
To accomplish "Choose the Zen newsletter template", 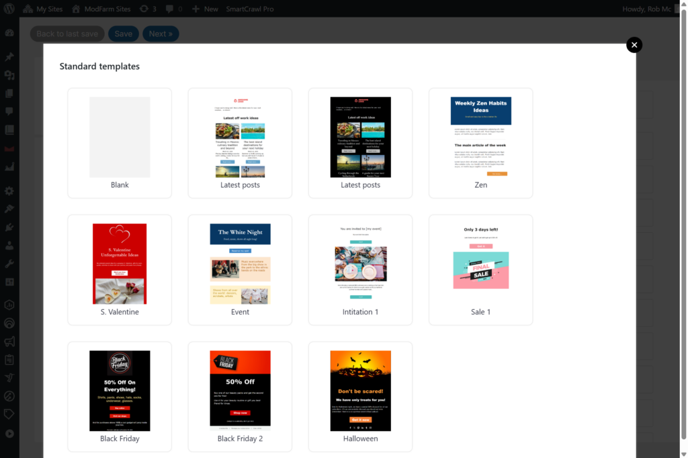I will click(x=480, y=143).
